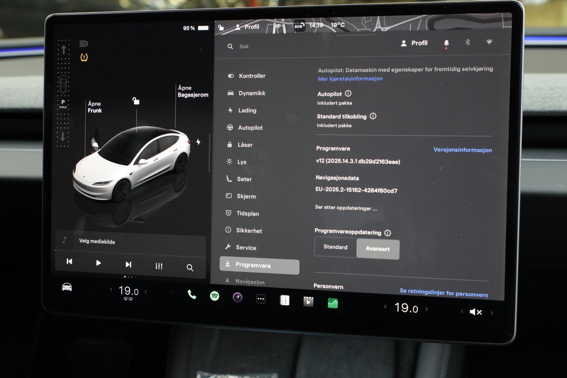Open the green Energy chart app
Image resolution: width=567 pixels, height=378 pixels.
point(333,303)
